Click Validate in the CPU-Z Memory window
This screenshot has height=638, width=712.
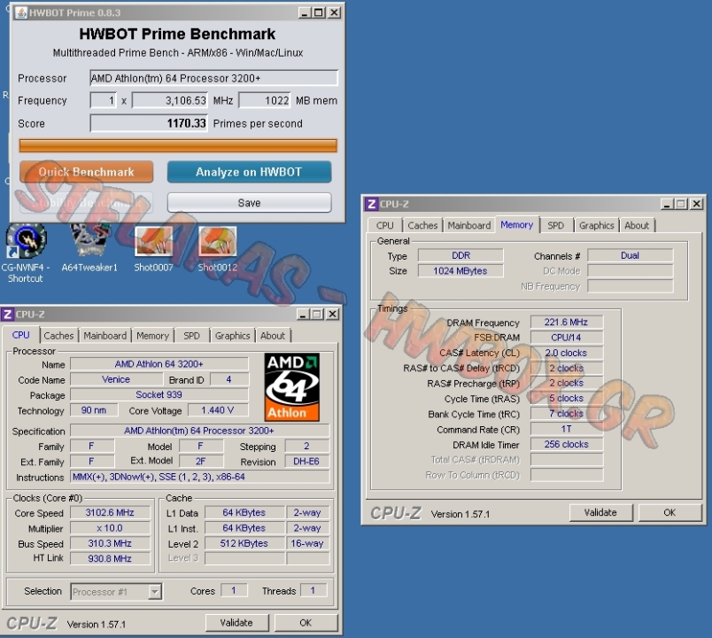600,512
